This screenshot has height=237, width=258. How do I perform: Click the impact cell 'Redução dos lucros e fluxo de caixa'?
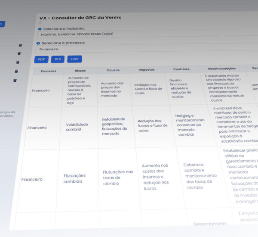click(x=153, y=126)
